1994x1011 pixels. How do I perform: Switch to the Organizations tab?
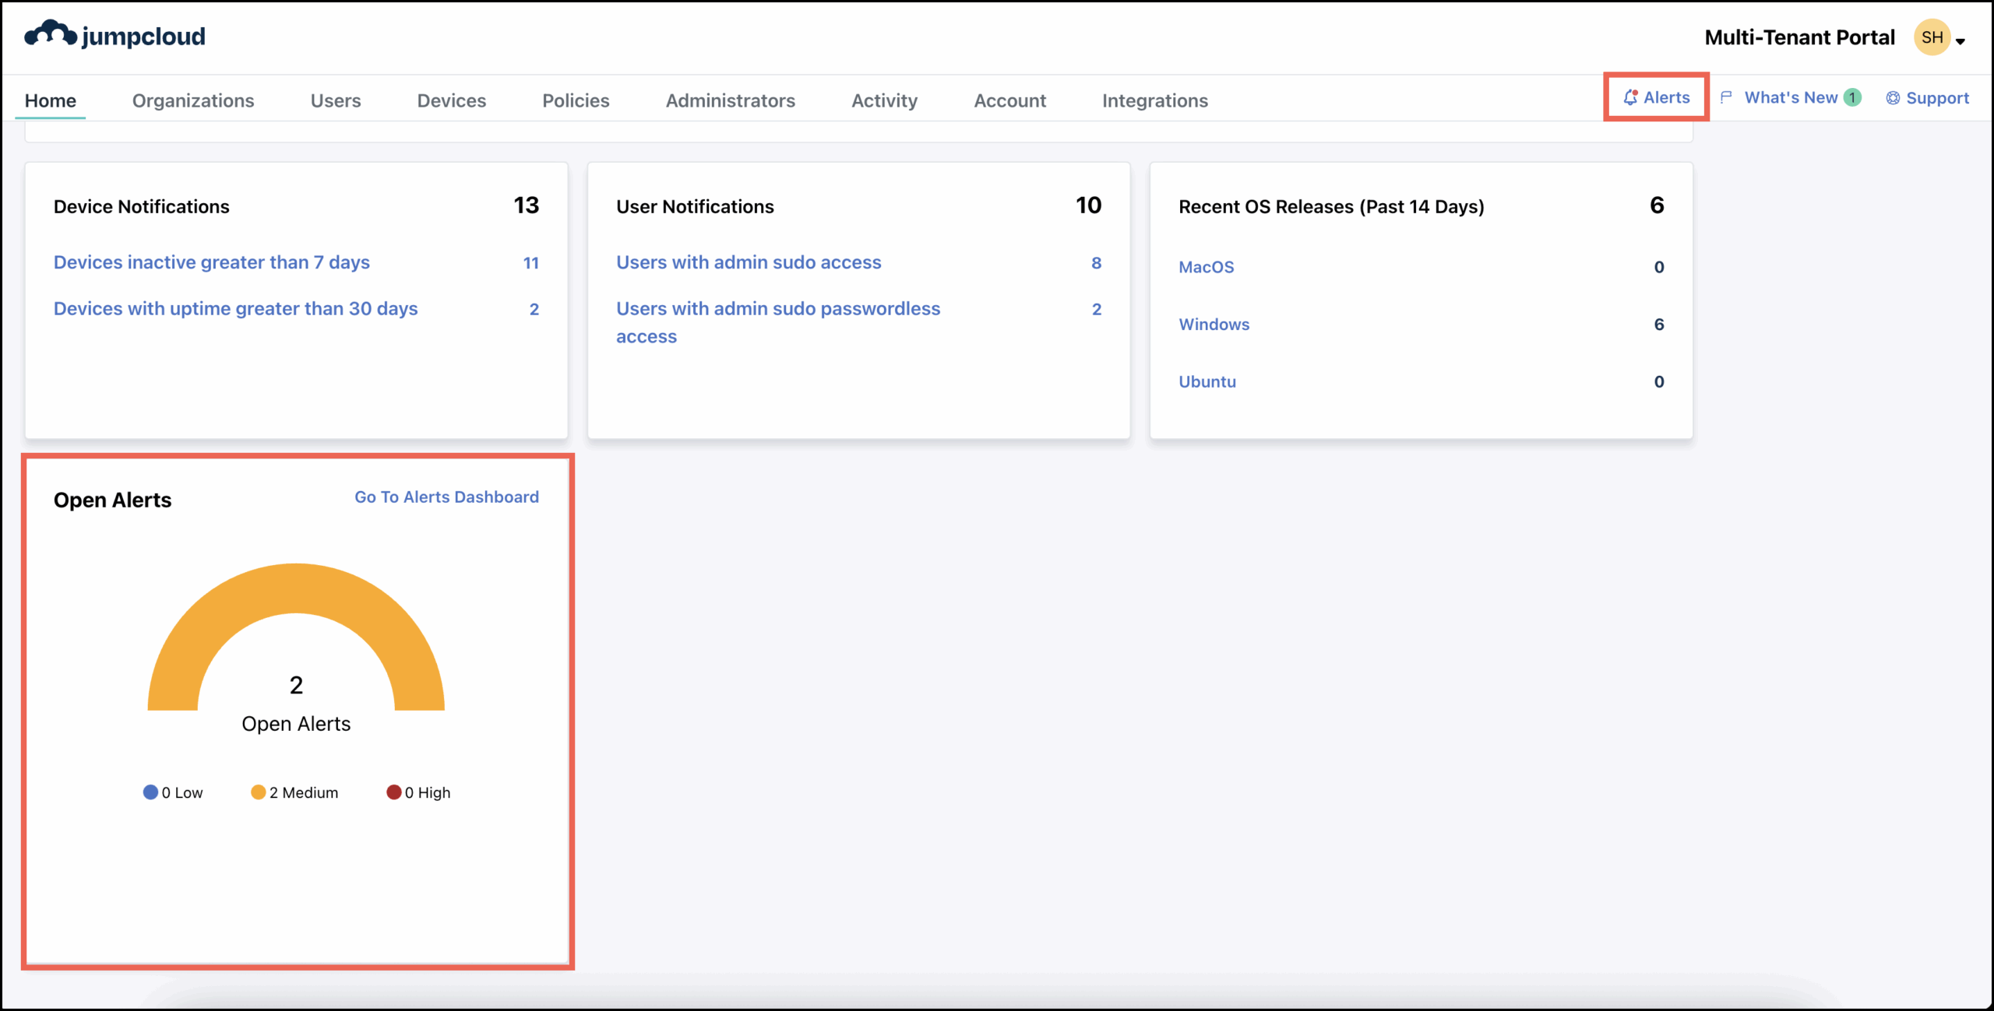point(193,100)
